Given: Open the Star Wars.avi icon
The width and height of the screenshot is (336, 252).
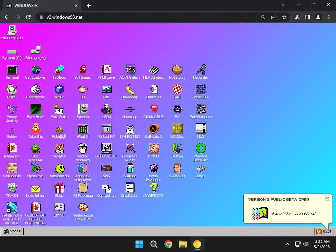Looking at the screenshot, I should coord(35,153).
